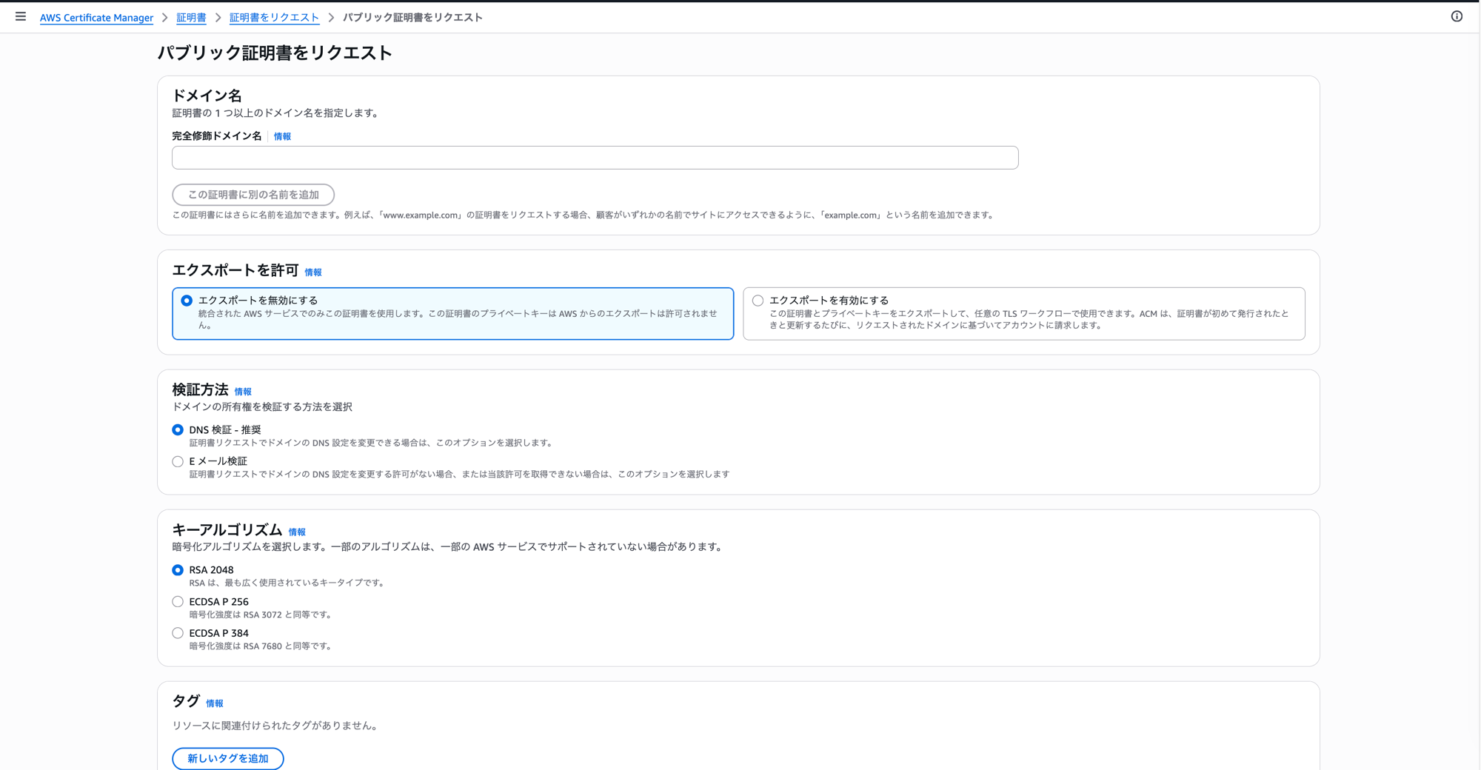Screen dimensions: 1481x770
Task: Click text ドメインの所有権を検証する方法を選択
Action: click(x=262, y=407)
